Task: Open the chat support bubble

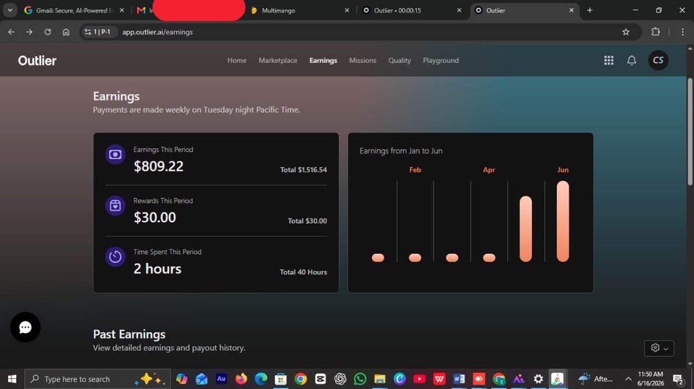Action: (25, 327)
